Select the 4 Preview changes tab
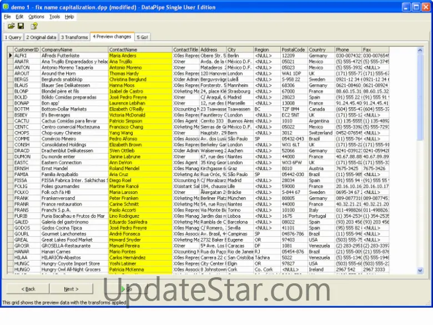This screenshot has width=433, height=325. click(x=112, y=37)
